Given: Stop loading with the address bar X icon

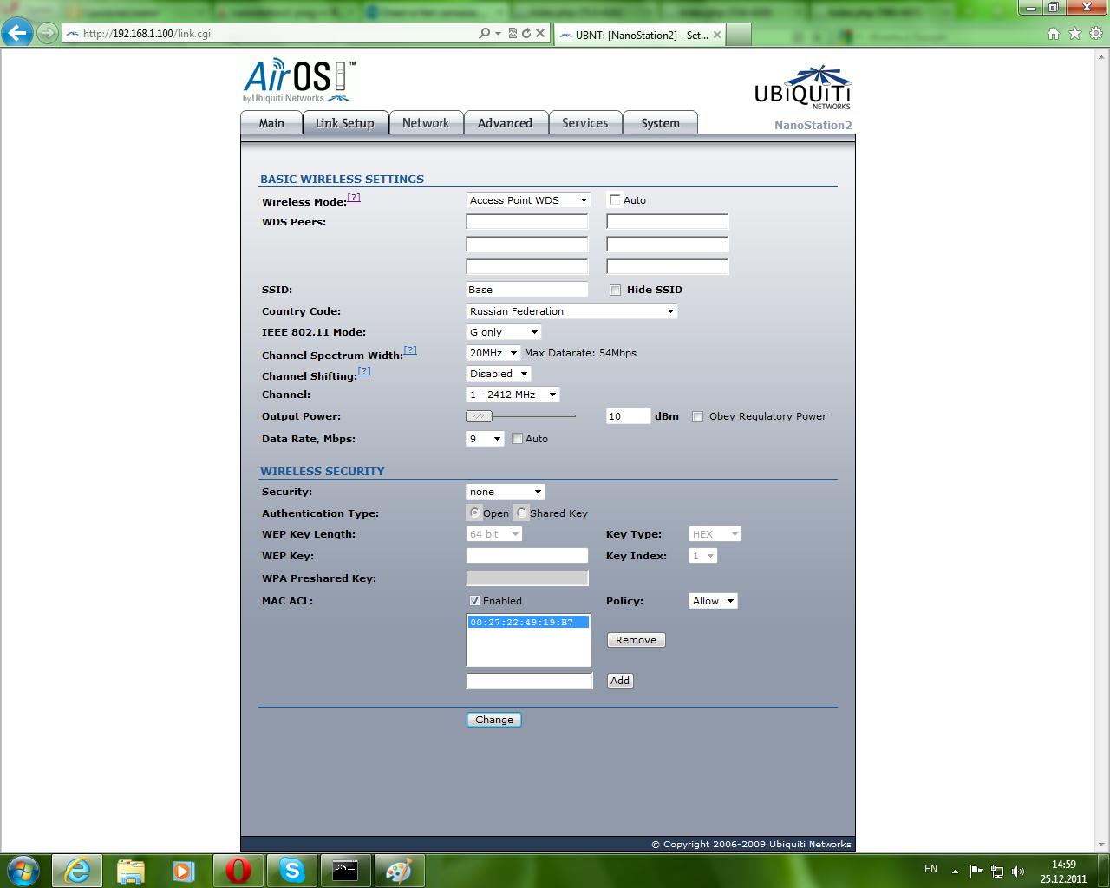Looking at the screenshot, I should coord(540,33).
